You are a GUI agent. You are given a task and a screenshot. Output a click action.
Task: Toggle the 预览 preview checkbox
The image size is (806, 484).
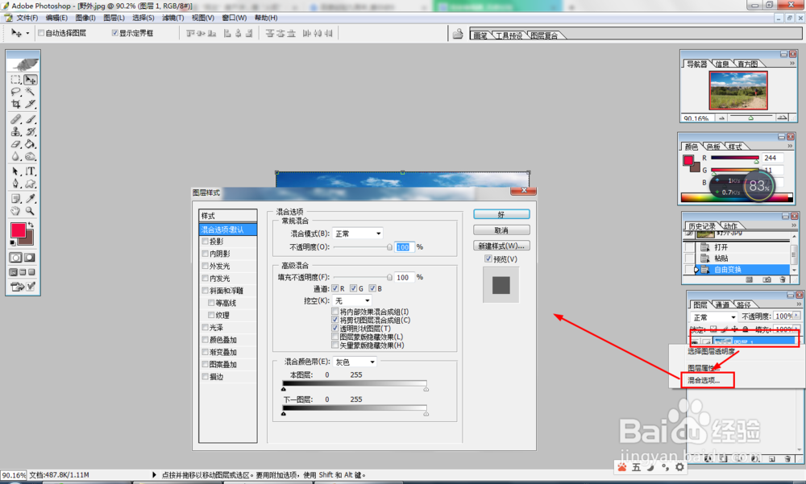click(488, 259)
